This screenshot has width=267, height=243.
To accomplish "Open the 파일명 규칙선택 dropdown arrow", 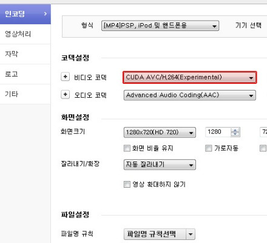I will (191, 234).
